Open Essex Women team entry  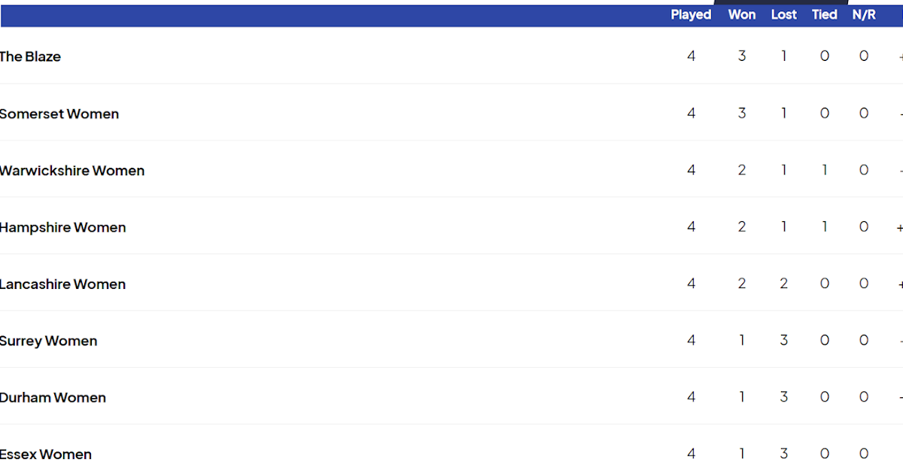click(47, 454)
